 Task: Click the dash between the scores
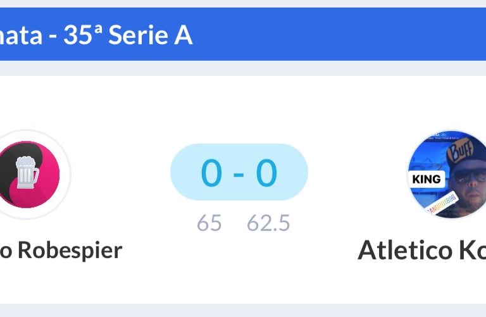(x=239, y=173)
